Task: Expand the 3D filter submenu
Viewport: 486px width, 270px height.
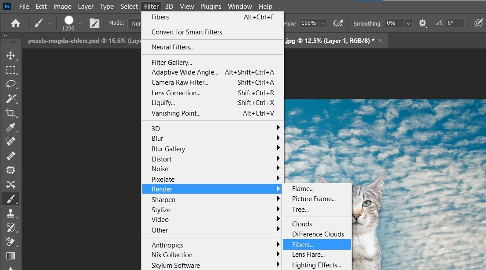Action: tap(213, 128)
